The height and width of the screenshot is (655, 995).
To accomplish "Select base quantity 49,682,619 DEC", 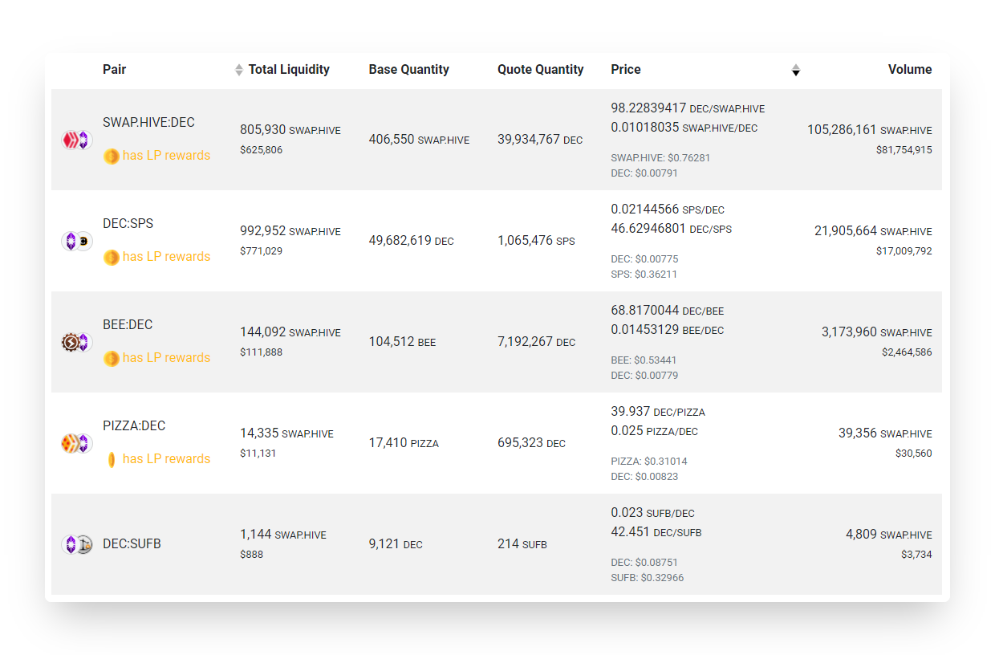I will [412, 241].
